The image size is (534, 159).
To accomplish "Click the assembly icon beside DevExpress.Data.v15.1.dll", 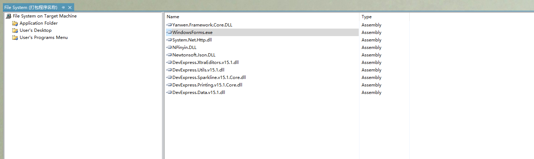I will click(x=170, y=93).
